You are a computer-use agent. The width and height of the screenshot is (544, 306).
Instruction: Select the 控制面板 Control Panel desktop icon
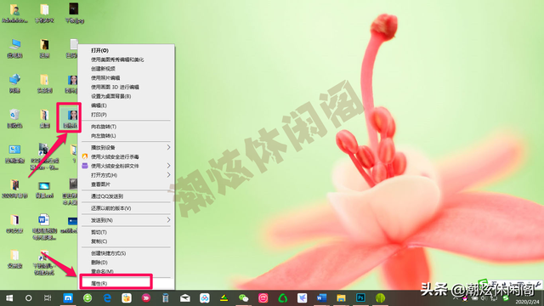(14, 153)
